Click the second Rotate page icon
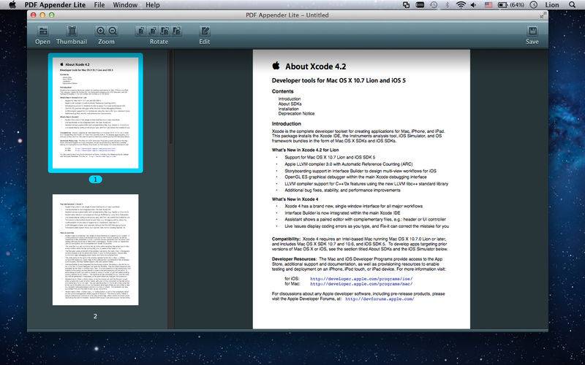The width and height of the screenshot is (585, 365). 153,31
